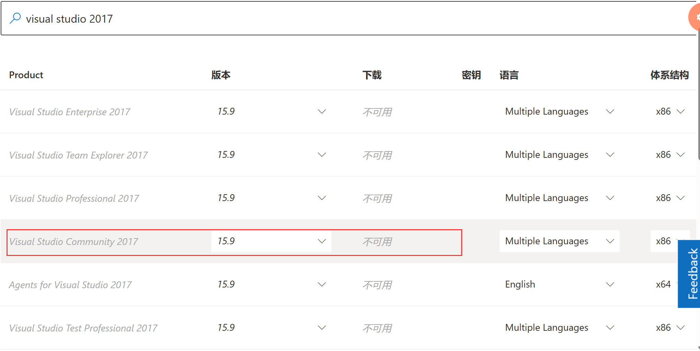The height and width of the screenshot is (351, 700).
Task: Open version dropdown for Visual Studio Professional 2017
Action: 271,198
